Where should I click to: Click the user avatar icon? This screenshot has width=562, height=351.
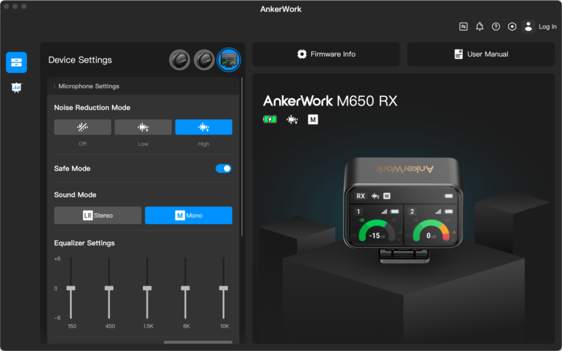click(x=528, y=27)
